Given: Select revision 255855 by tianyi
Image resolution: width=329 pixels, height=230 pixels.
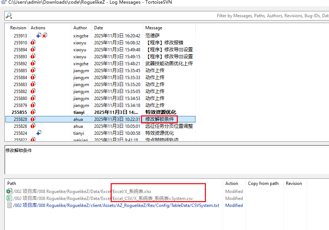Looking at the screenshot, I should coord(110,112).
